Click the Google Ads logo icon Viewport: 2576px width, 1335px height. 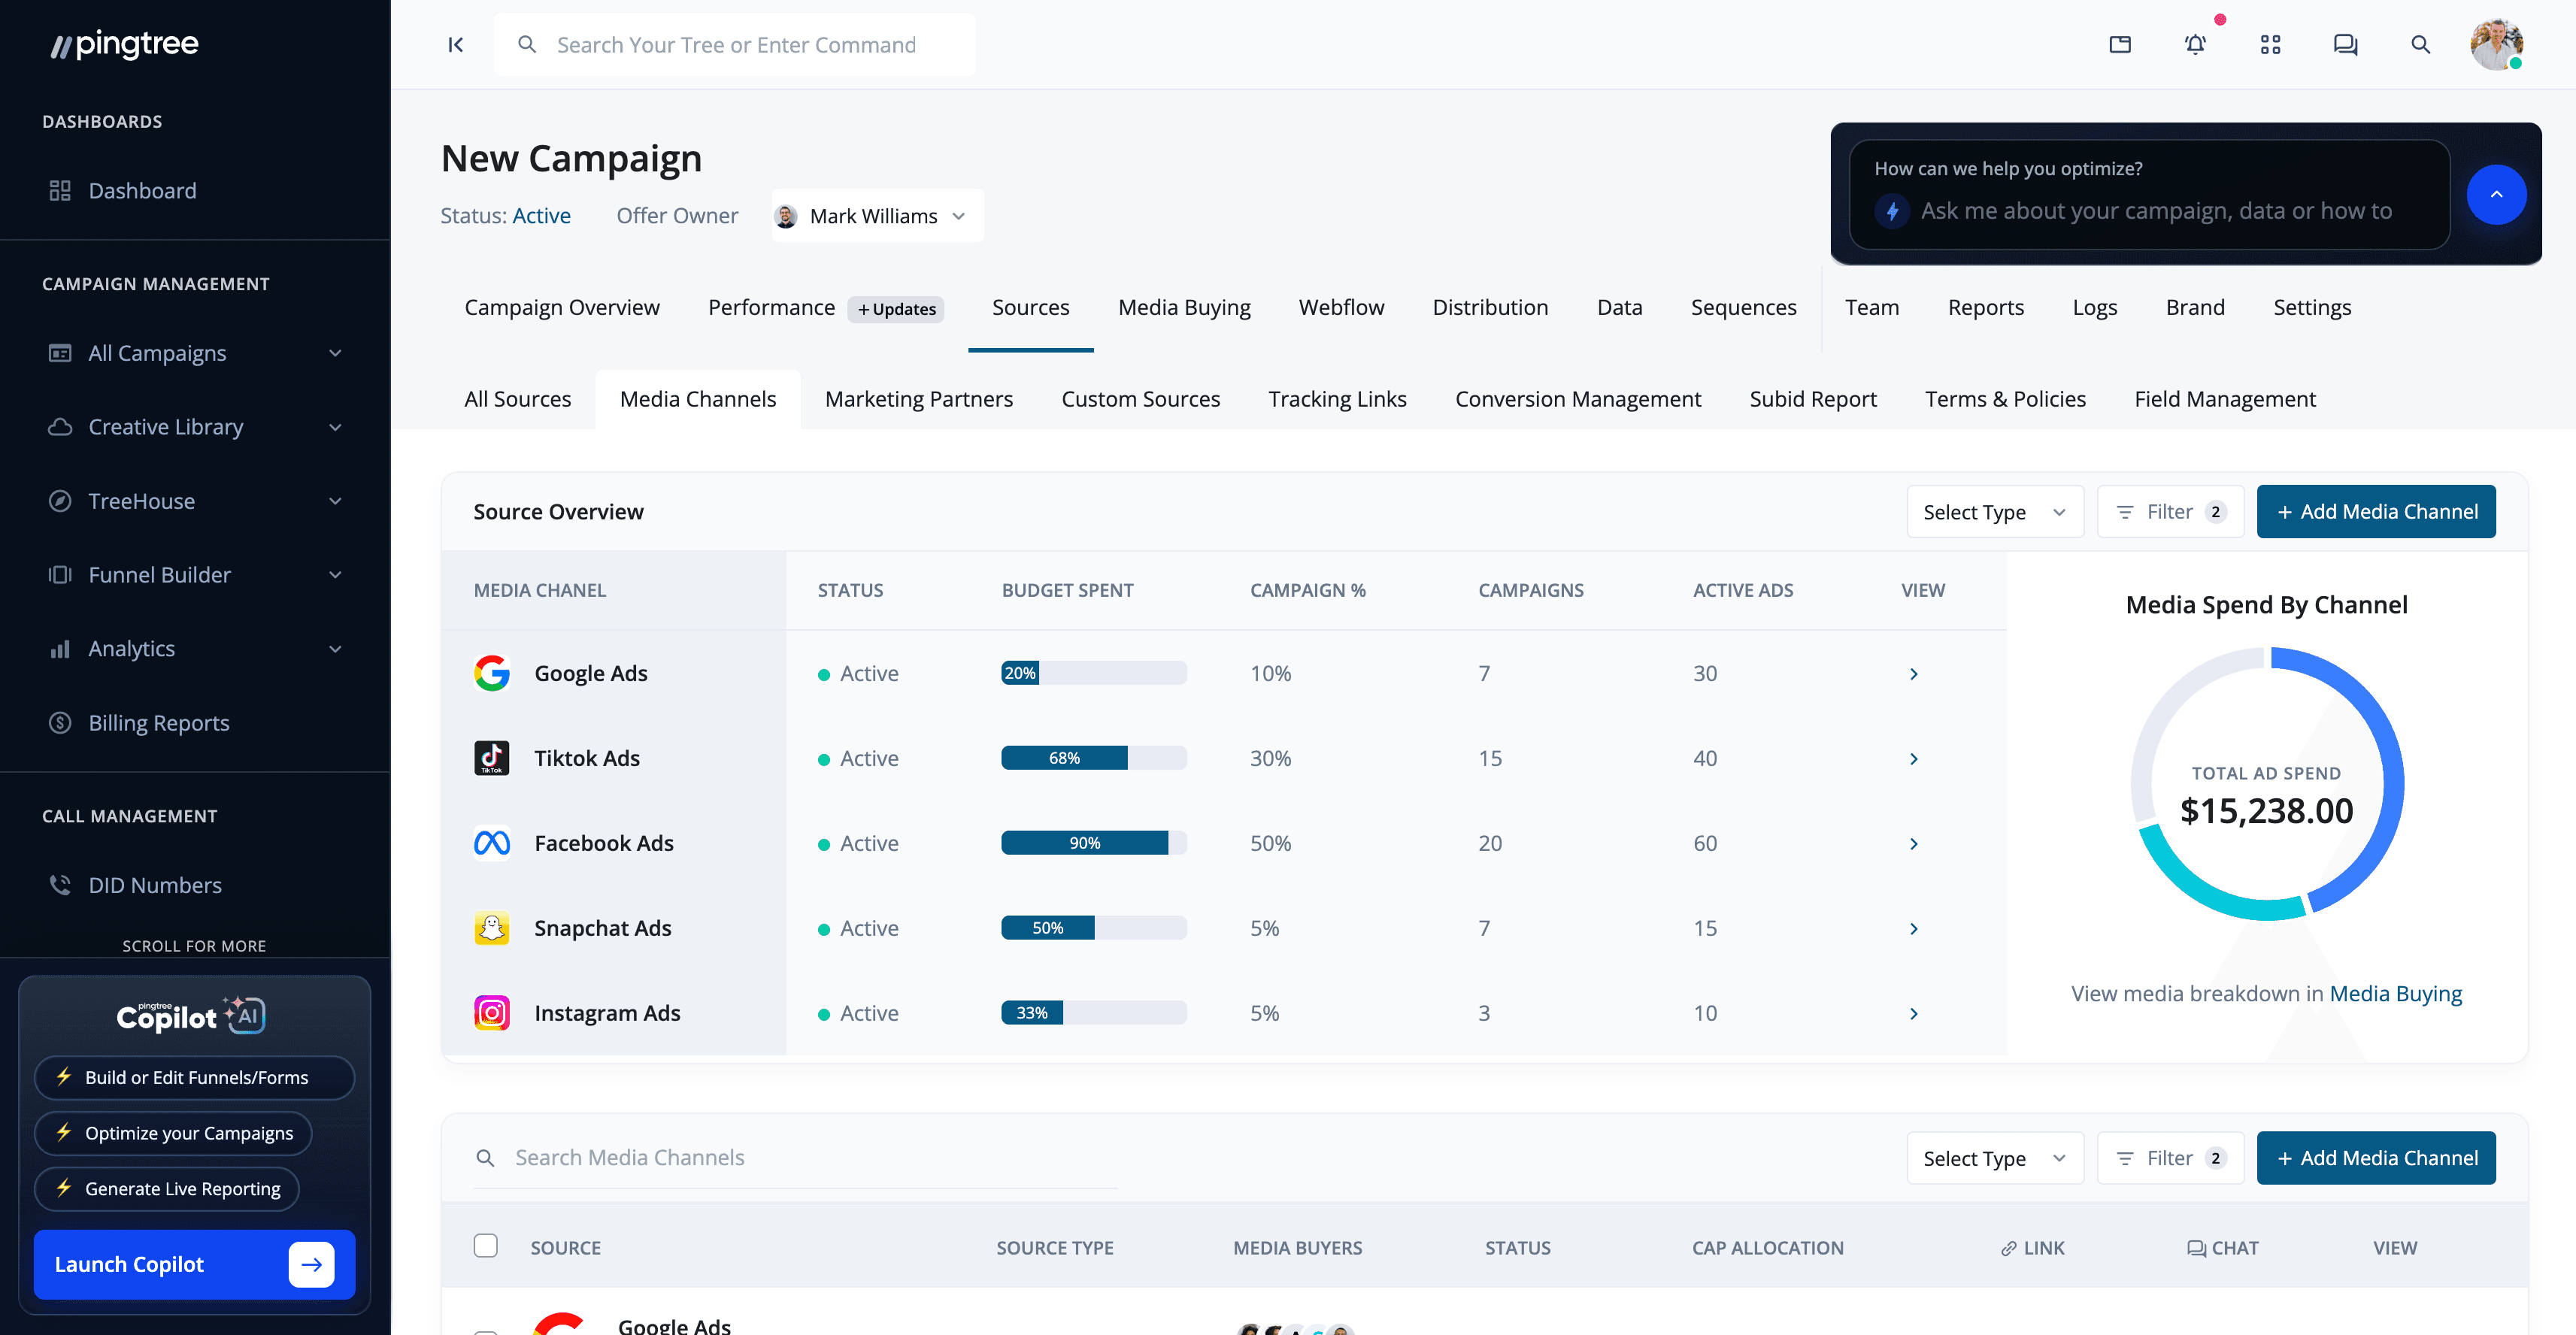491,673
